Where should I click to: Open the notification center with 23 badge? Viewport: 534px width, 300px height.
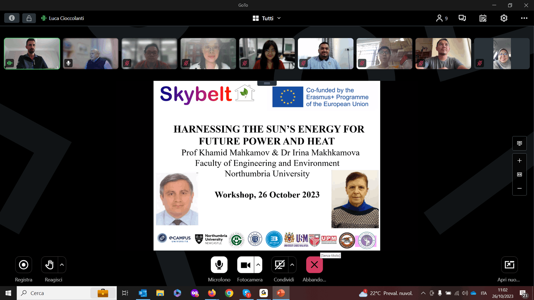pos(523,293)
